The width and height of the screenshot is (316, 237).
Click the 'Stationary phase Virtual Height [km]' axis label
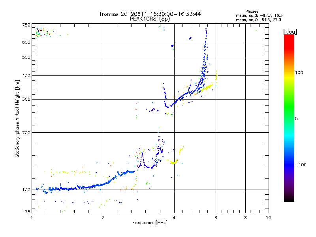(17, 118)
